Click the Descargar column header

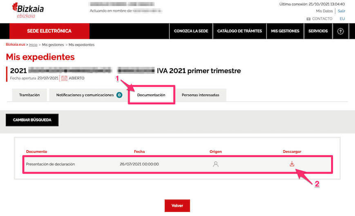tap(292, 151)
